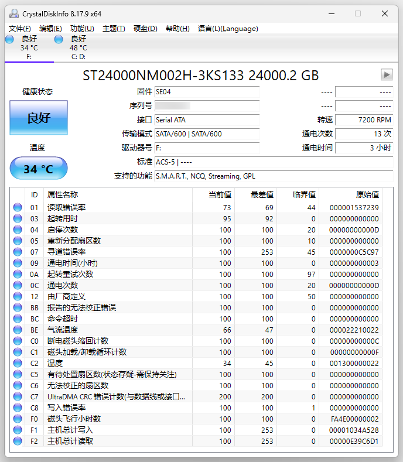Screen dimensions: 403x462
Task: Click the 通电次数 field showing 13 次
Action: [364, 134]
